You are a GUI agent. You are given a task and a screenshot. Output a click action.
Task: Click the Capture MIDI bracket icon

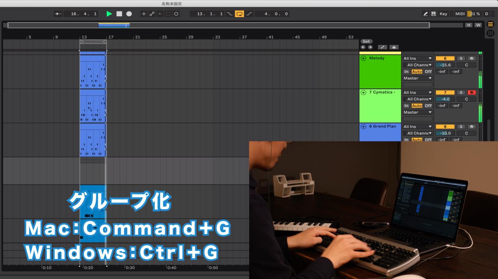[168, 14]
